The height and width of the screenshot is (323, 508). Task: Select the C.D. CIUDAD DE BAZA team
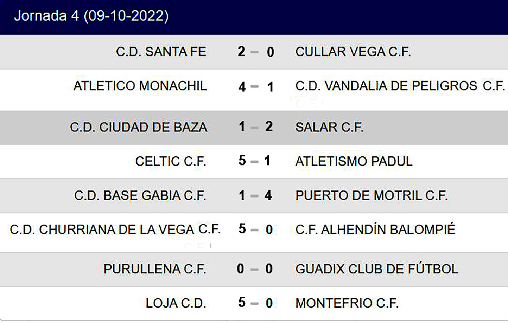coord(139,127)
